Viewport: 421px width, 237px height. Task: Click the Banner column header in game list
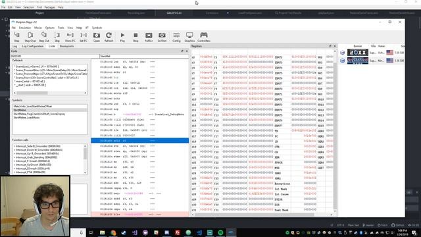tap(357, 46)
